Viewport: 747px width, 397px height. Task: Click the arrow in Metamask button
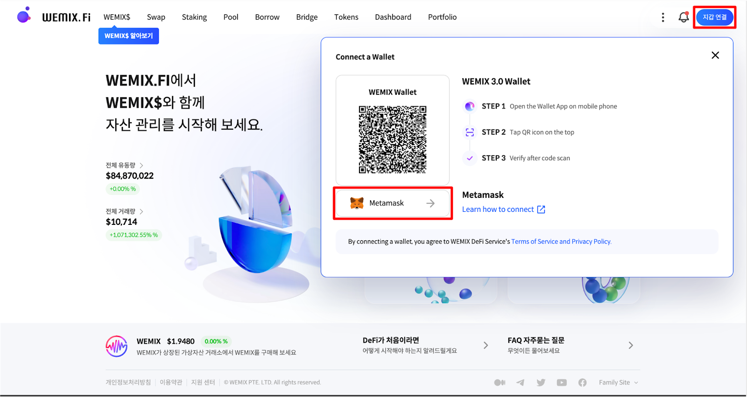point(430,203)
